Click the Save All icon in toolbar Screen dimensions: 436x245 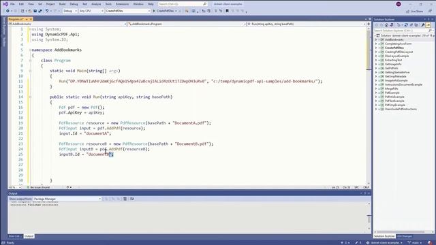pyautogui.click(x=40, y=11)
